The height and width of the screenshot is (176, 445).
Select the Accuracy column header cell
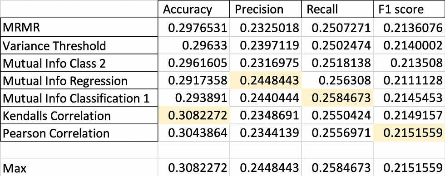tap(193, 10)
